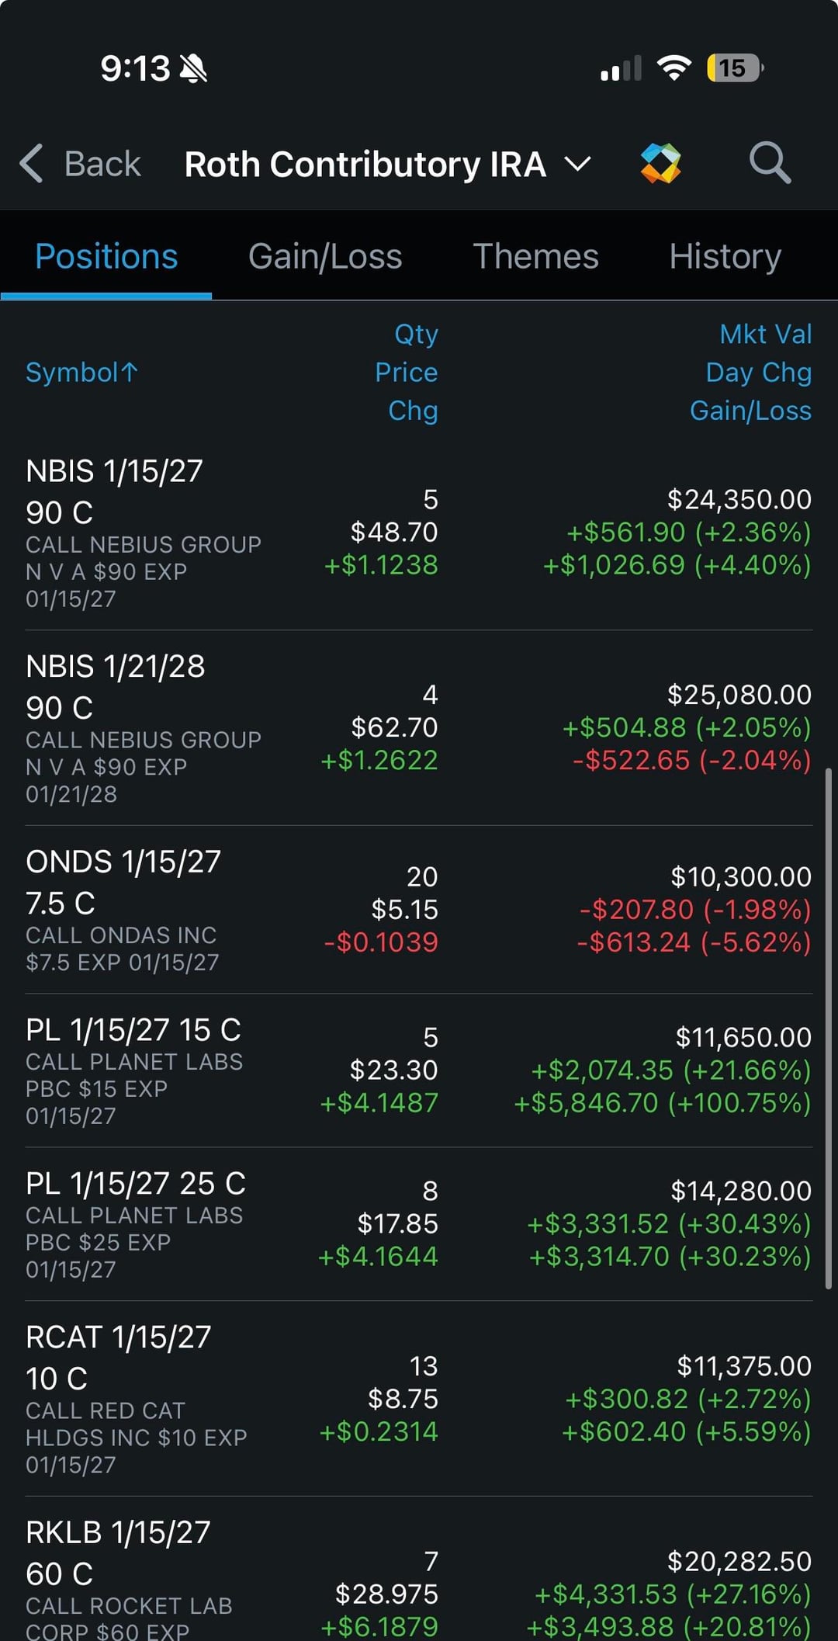Click the vertical scrollbar indicator
Image resolution: width=838 pixels, height=1641 pixels.
[x=829, y=1029]
